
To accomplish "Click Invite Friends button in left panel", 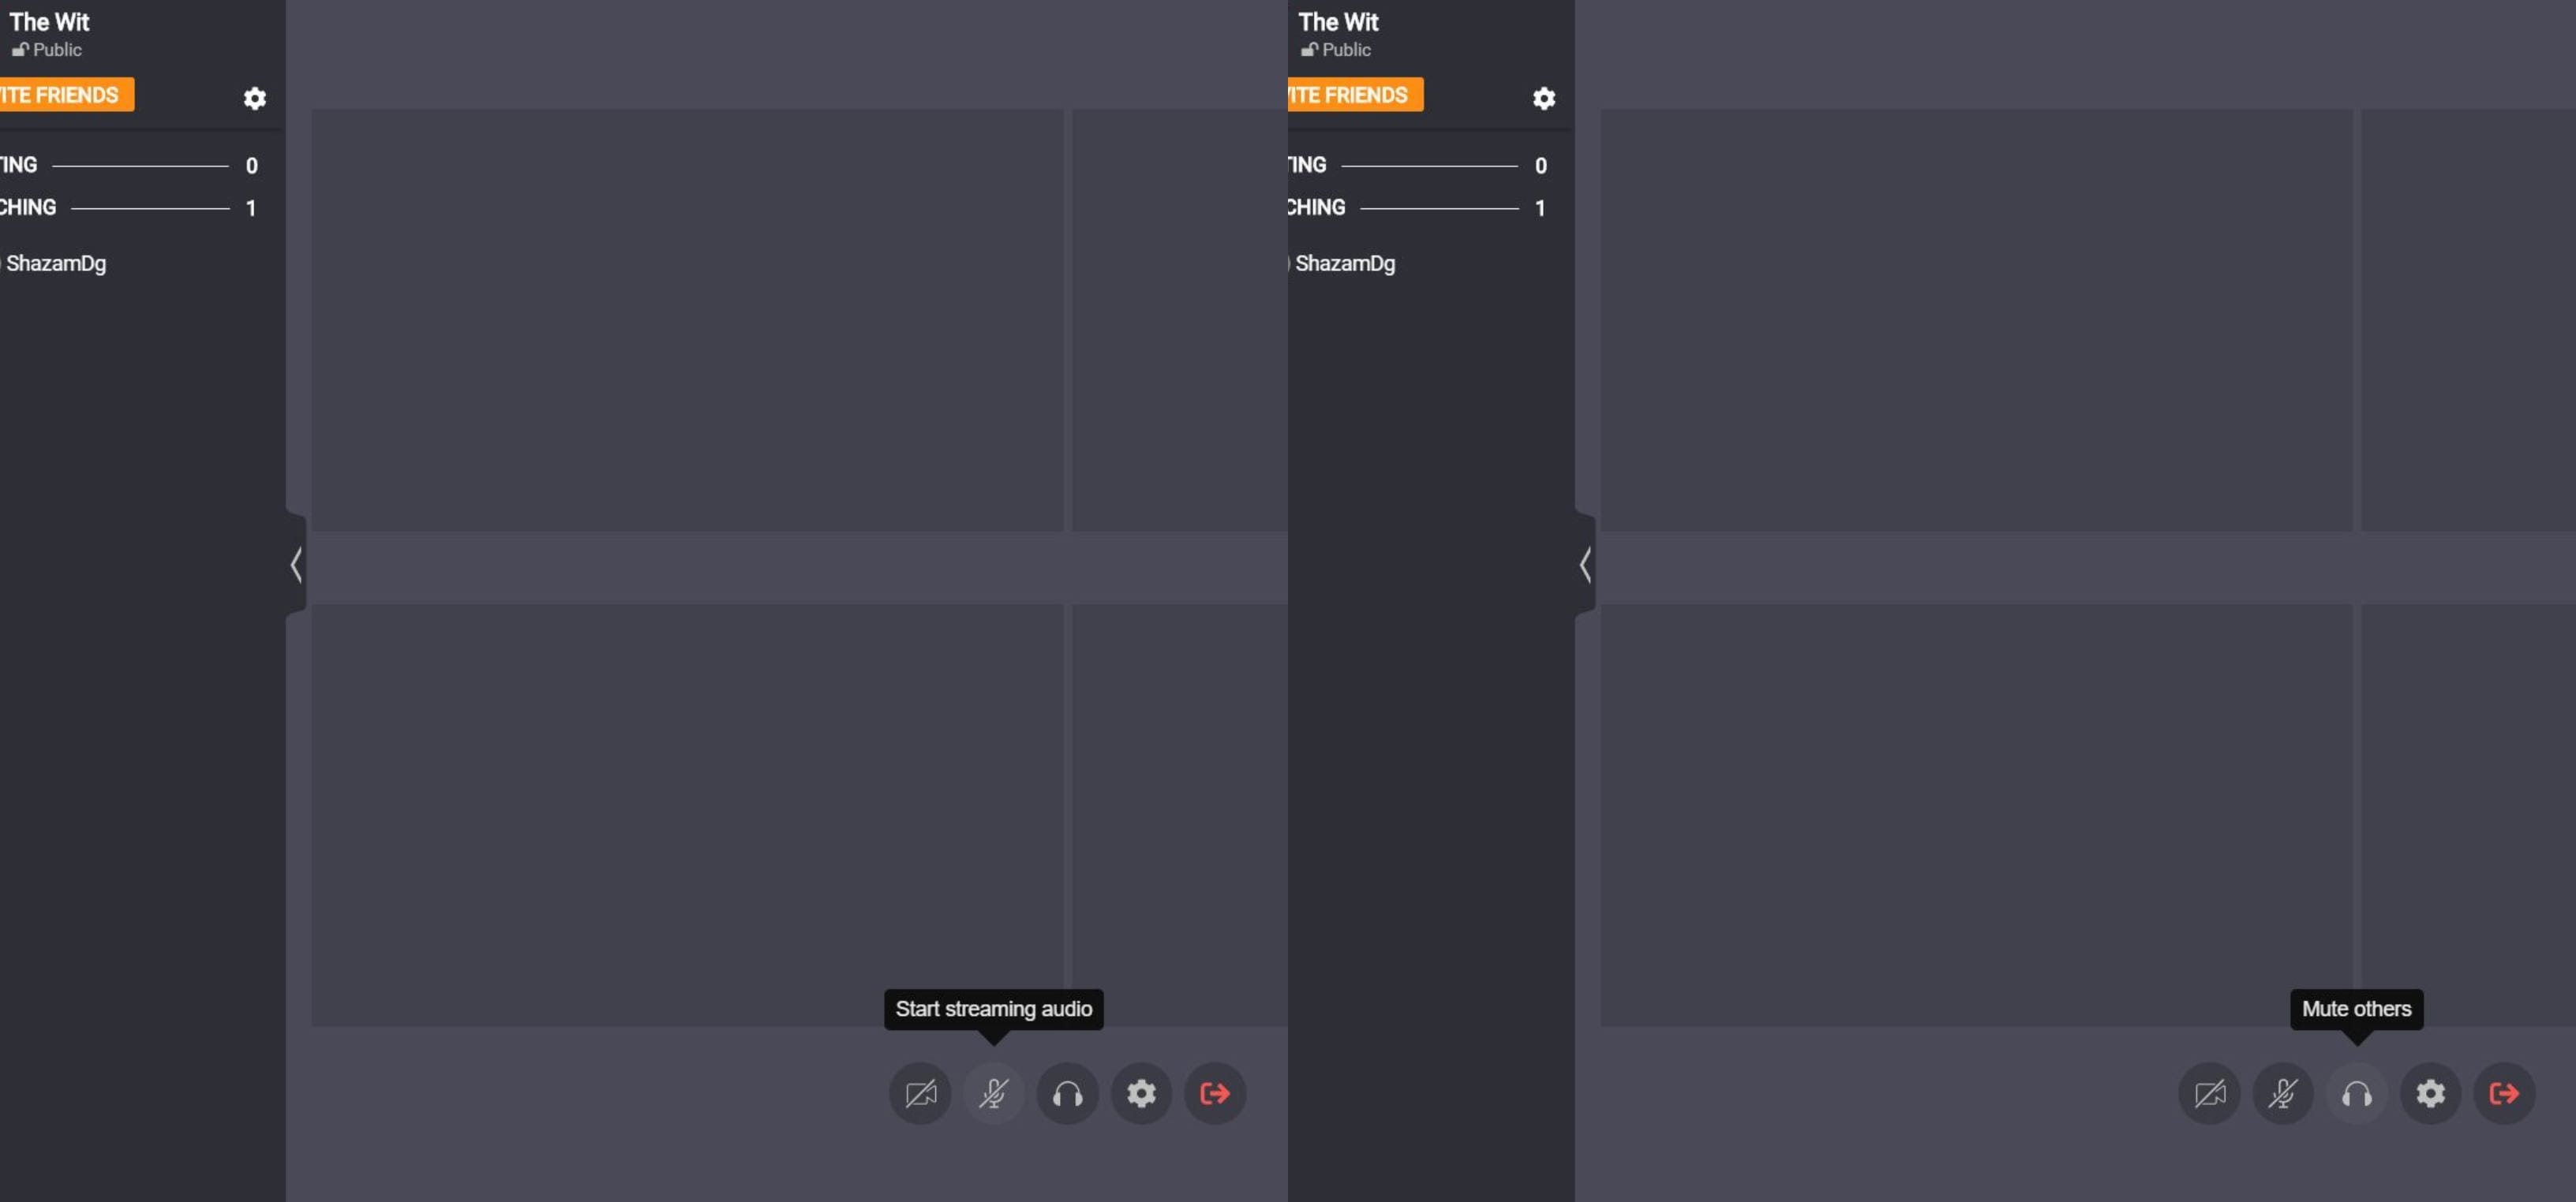I will click(x=67, y=95).
